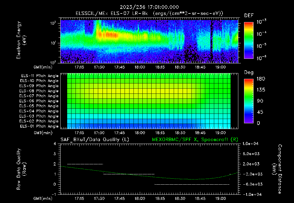
Task: Click the Electron Energy (eV) axis label
Action: (21, 40)
